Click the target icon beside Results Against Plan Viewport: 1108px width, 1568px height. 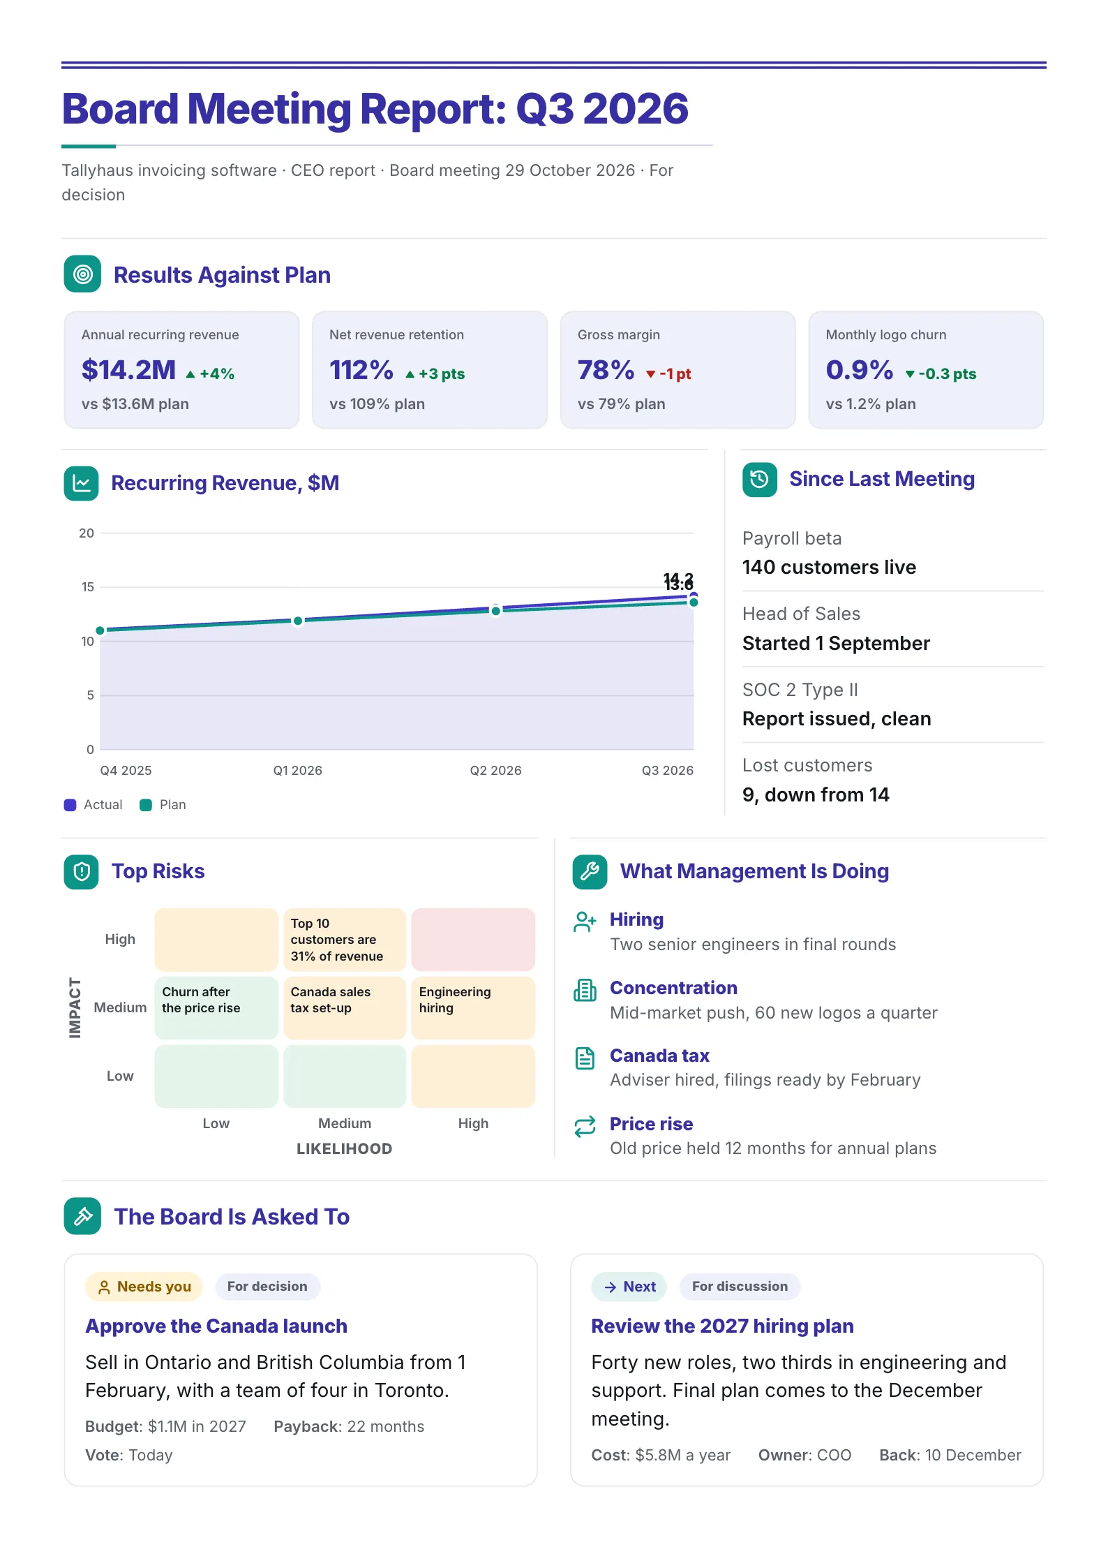(x=82, y=274)
